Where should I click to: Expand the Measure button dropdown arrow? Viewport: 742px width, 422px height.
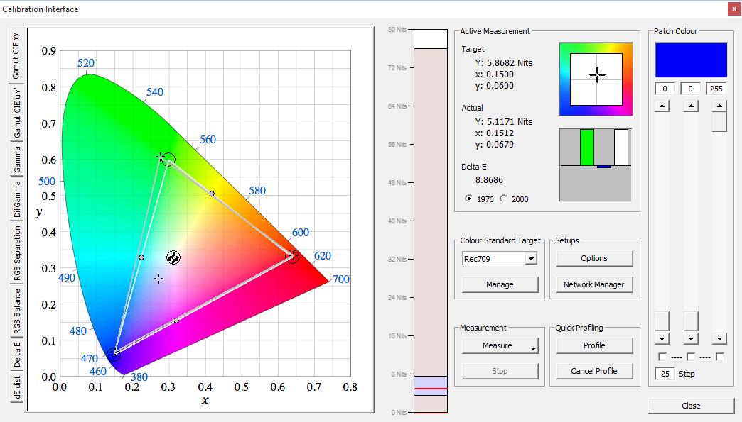533,349
